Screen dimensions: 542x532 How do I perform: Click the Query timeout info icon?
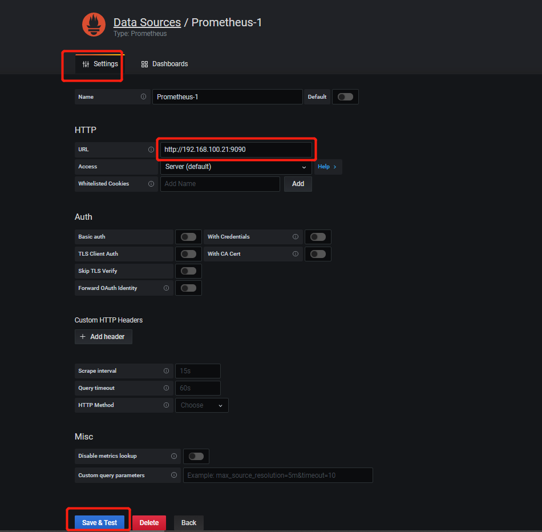pyautogui.click(x=166, y=388)
